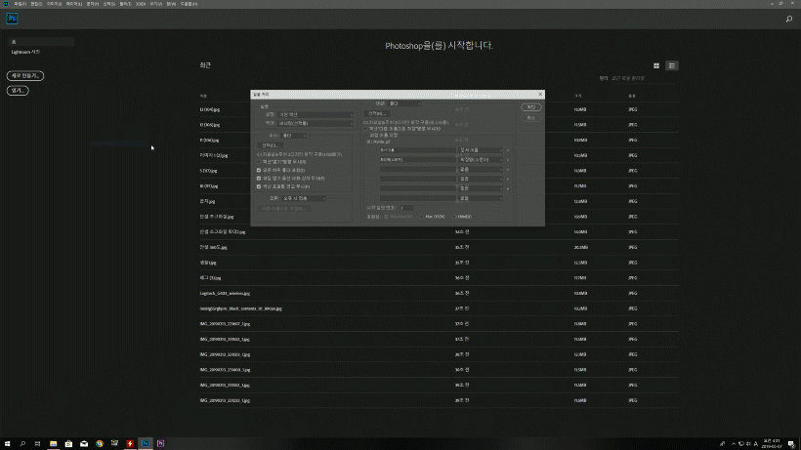The image size is (801, 450).
Task: Uncheck '색상 프로필 경고 무시' checkbox
Action: coord(259,186)
